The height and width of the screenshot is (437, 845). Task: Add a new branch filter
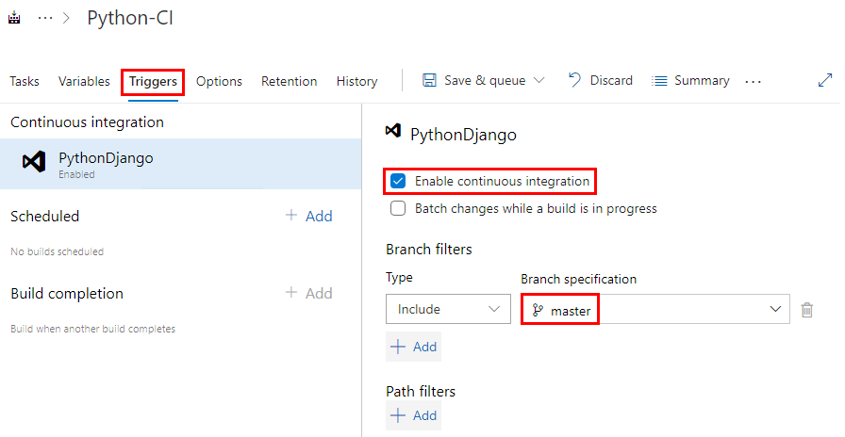413,347
